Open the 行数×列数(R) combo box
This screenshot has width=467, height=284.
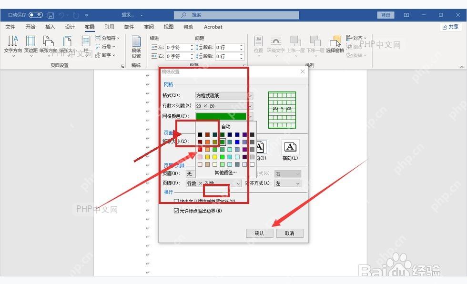(x=224, y=106)
